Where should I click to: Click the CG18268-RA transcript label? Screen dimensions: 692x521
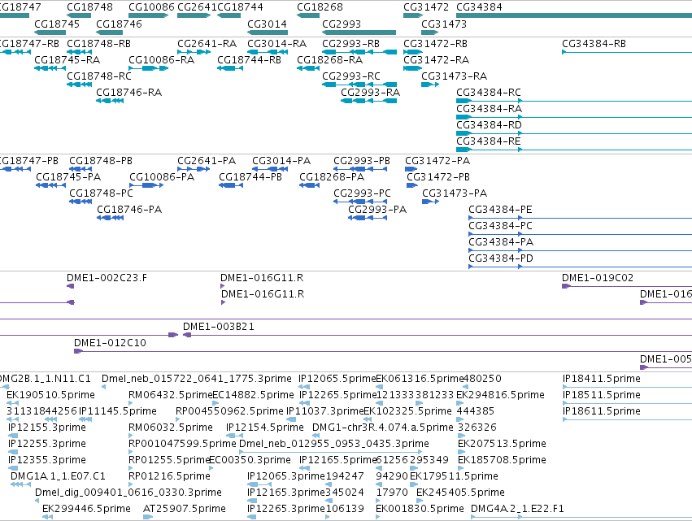(329, 60)
